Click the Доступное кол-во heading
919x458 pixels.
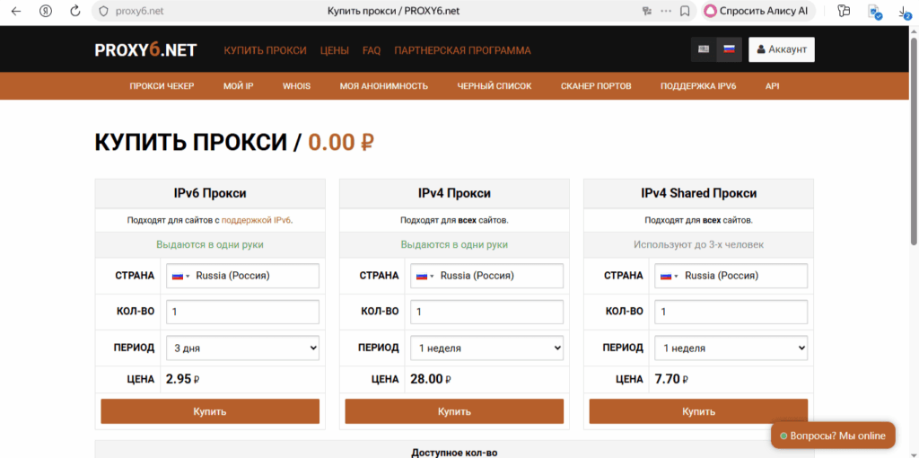point(454,453)
